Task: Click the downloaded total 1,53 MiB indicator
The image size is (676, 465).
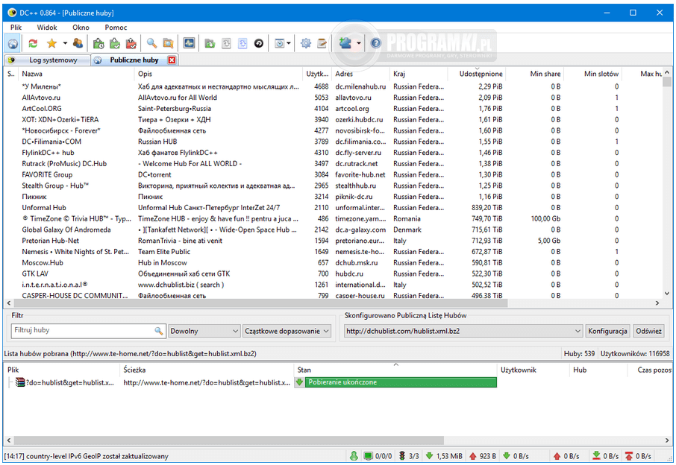Action: [444, 456]
